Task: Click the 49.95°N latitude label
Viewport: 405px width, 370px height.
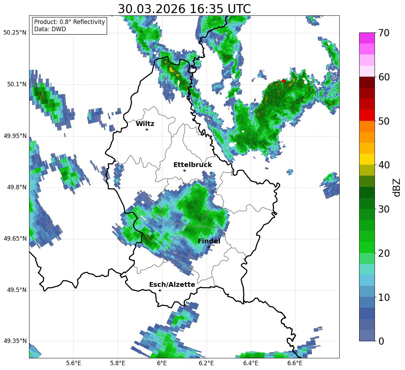Action: (15, 136)
